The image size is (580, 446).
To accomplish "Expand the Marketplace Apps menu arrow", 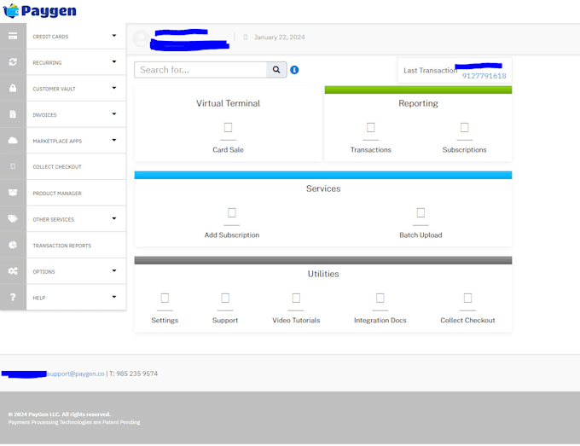I will coord(114,140).
